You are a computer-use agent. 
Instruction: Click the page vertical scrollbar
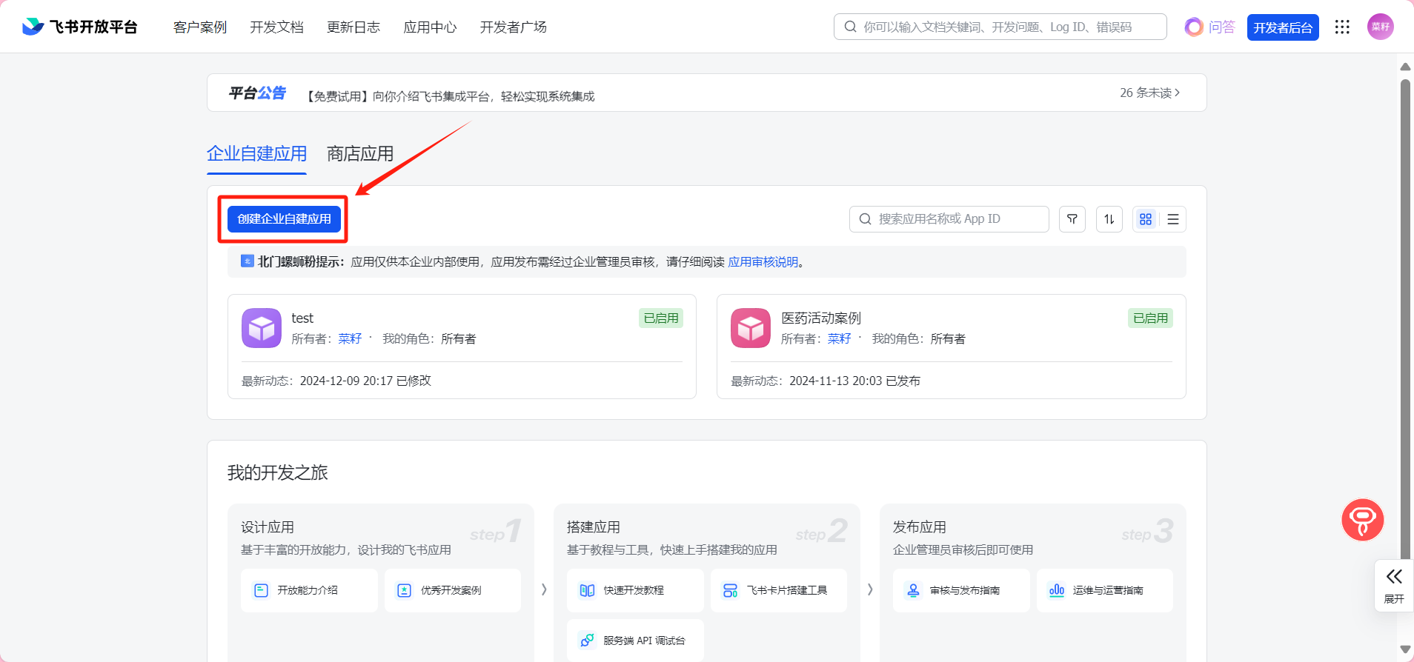pos(1404,296)
